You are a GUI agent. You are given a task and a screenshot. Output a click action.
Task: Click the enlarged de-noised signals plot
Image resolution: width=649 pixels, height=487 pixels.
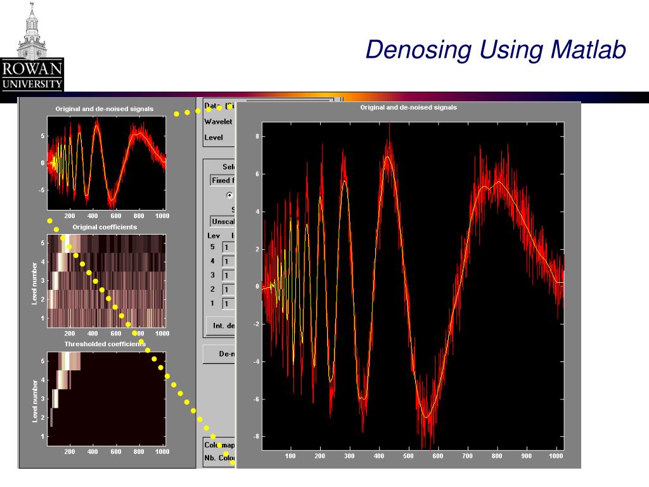(x=413, y=286)
